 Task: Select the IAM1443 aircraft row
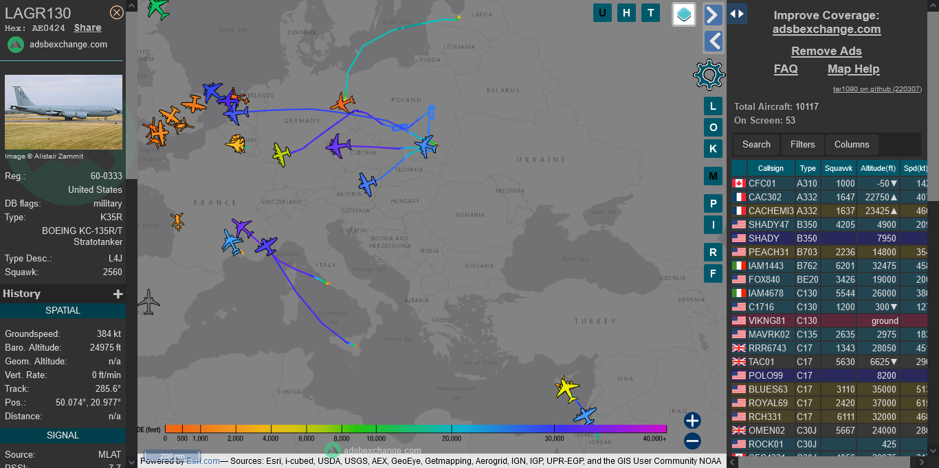(x=830, y=266)
